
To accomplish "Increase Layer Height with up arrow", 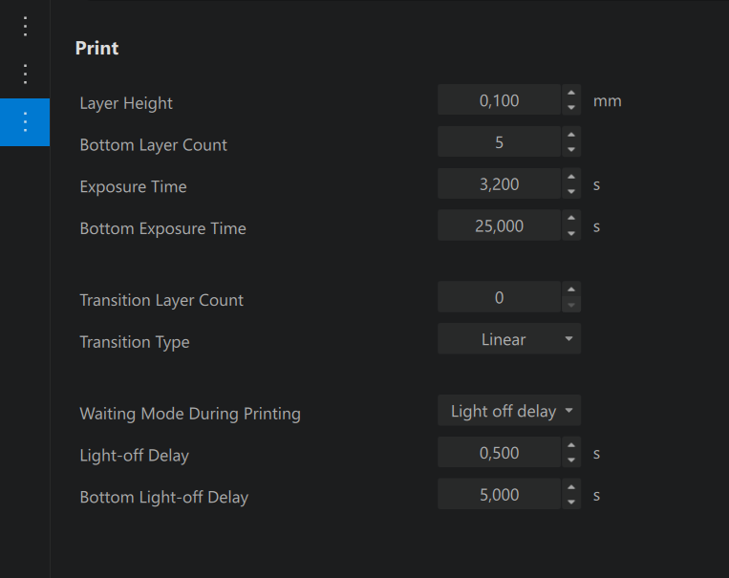I will click(571, 93).
